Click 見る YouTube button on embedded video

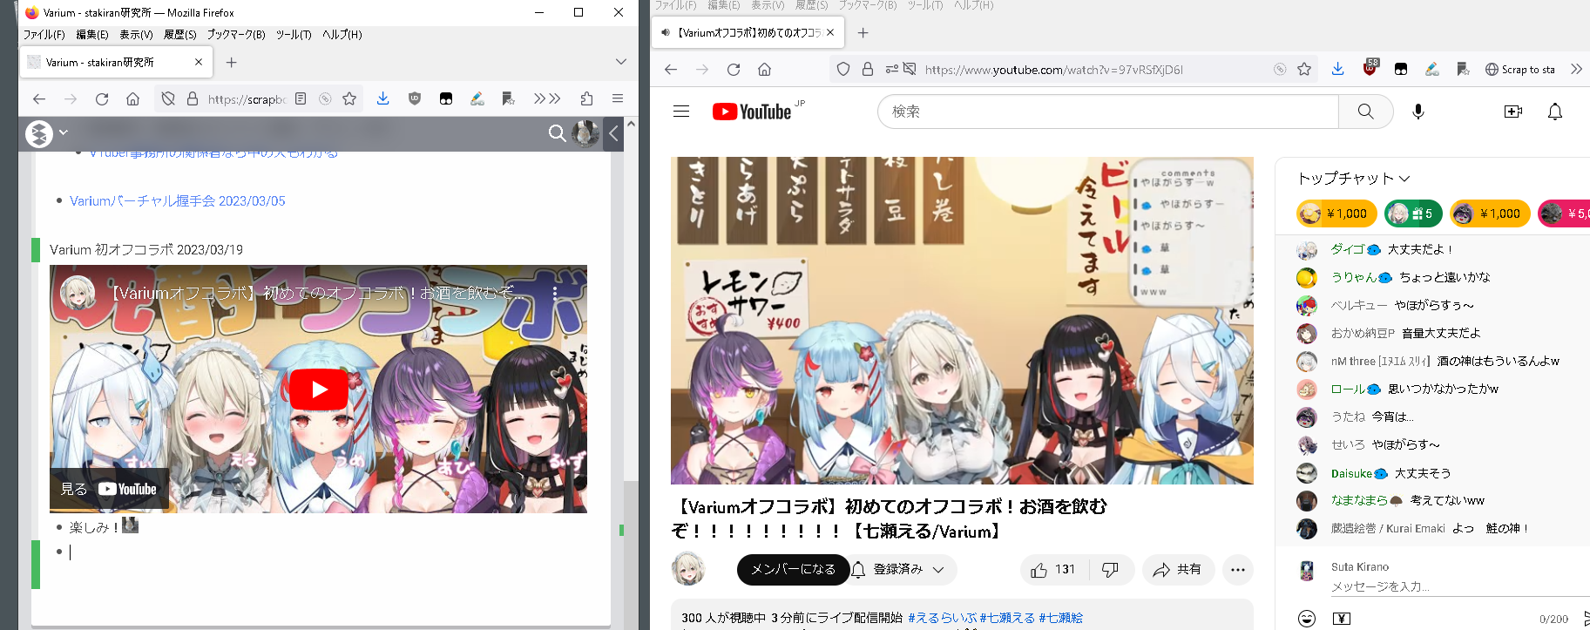pos(110,489)
